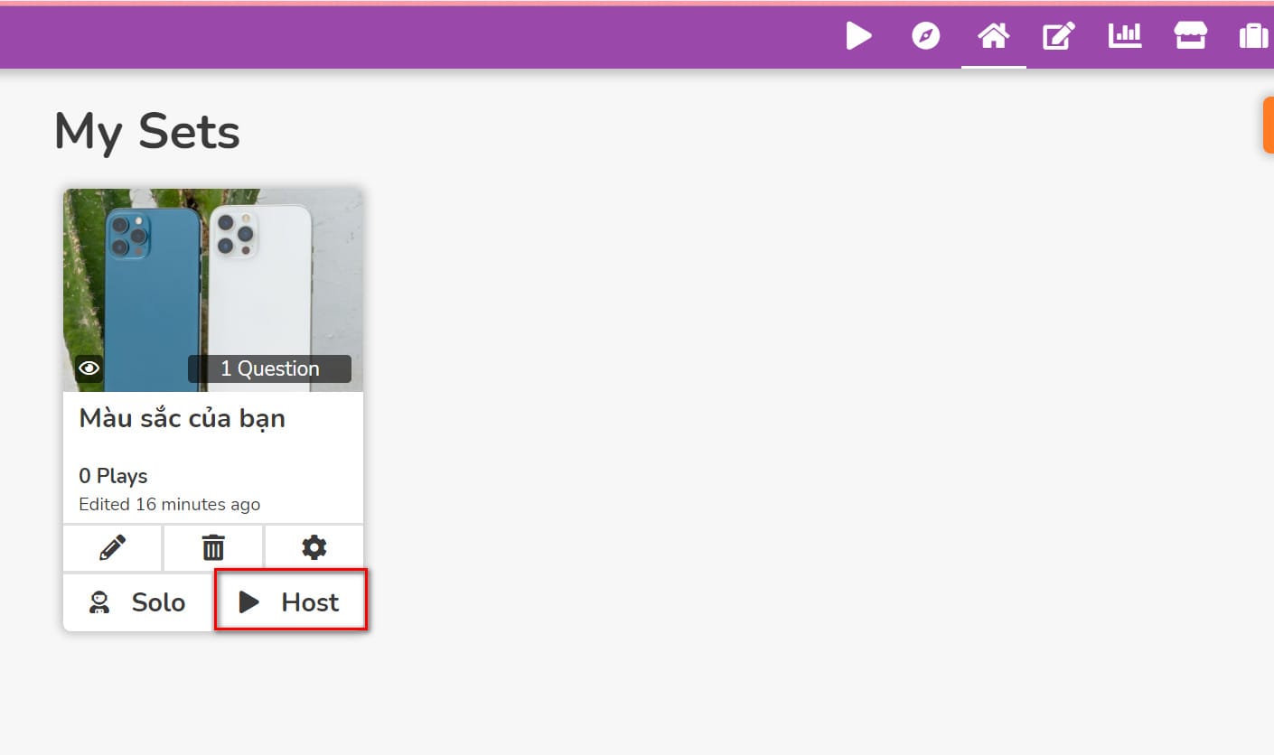The width and height of the screenshot is (1274, 755).
Task: Go to the Home dashboard icon
Action: 993,36
